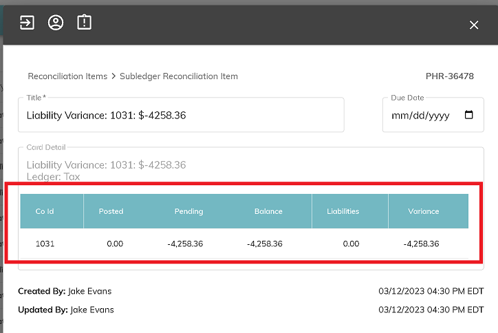This screenshot has width=498, height=333.
Task: Select company 1031 cell in table
Action: (45, 244)
